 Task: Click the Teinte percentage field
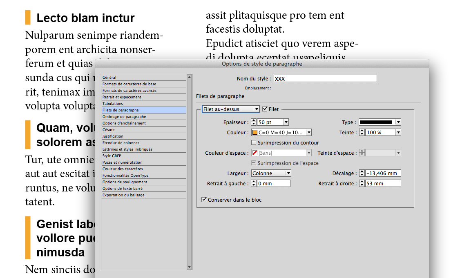(380, 133)
